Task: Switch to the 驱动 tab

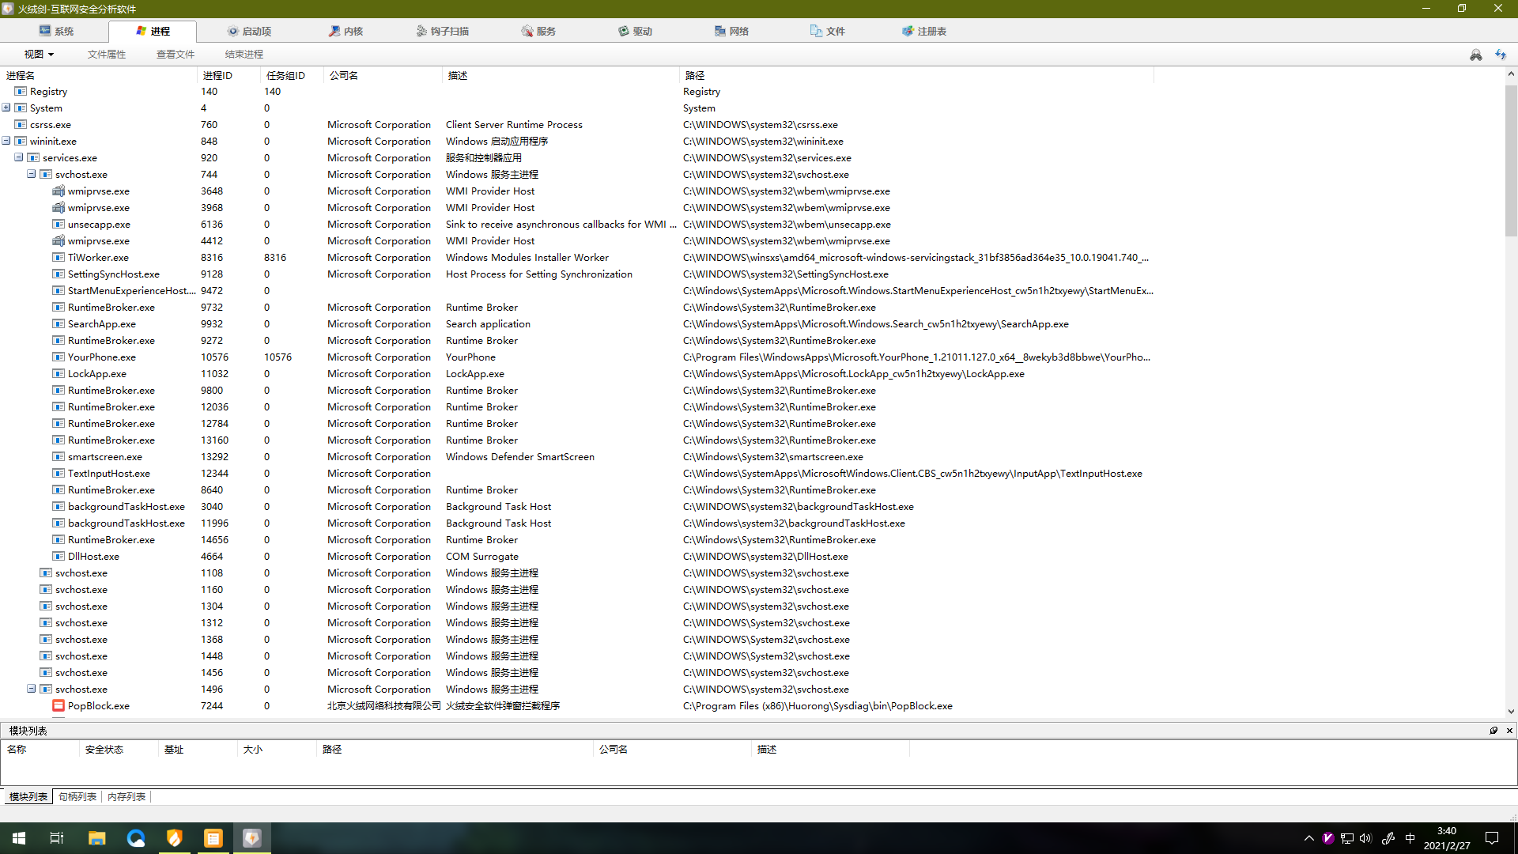Action: [x=635, y=31]
